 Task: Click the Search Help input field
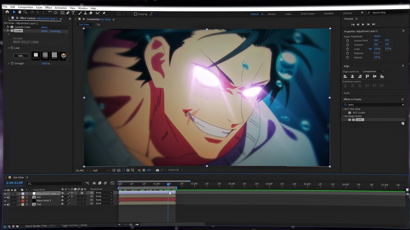click(x=387, y=12)
